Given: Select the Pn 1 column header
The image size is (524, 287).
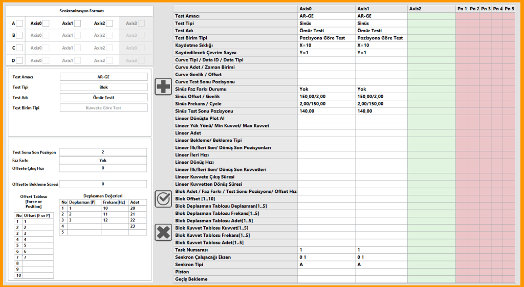Looking at the screenshot, I should point(461,9).
